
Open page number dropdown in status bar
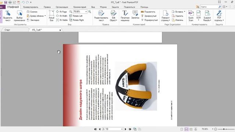(x=122, y=129)
